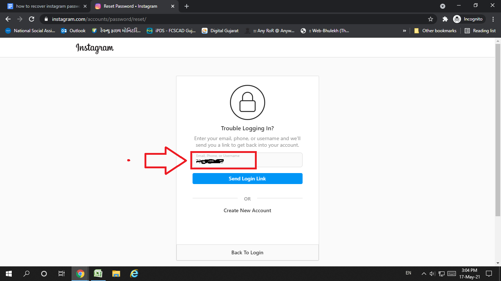This screenshot has height=281, width=501.
Task: Open the clock showing 3:04 PM
Action: (x=469, y=273)
